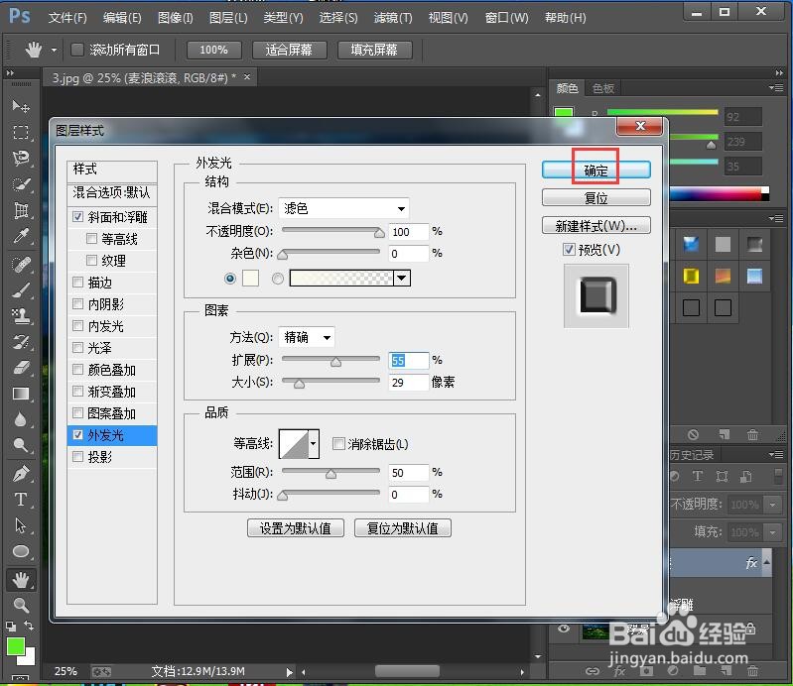Switch to the Swatches (色板) tab
793x686 pixels.
click(x=602, y=88)
